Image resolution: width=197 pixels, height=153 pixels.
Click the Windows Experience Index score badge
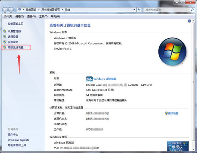pyautogui.click(x=89, y=79)
